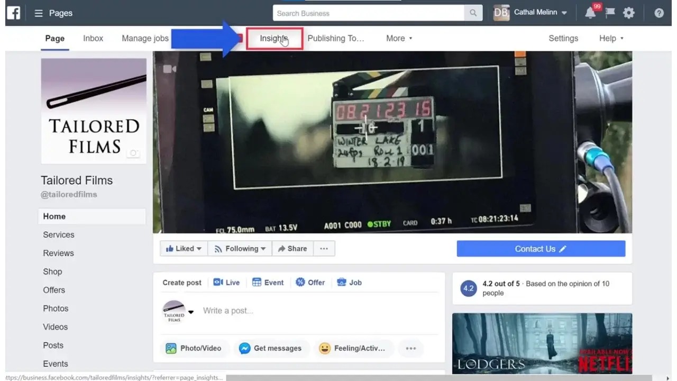677x381 pixels.
Task: Open the notifications bell icon
Action: point(591,13)
